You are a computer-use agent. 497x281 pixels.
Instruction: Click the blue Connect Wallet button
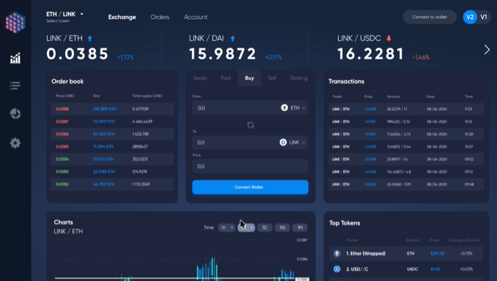[x=250, y=187]
